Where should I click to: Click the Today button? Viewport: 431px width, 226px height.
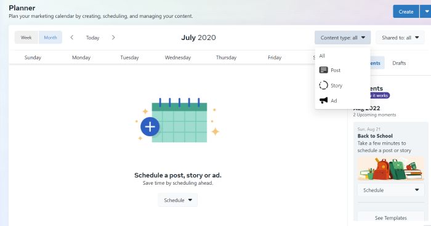[x=92, y=38]
